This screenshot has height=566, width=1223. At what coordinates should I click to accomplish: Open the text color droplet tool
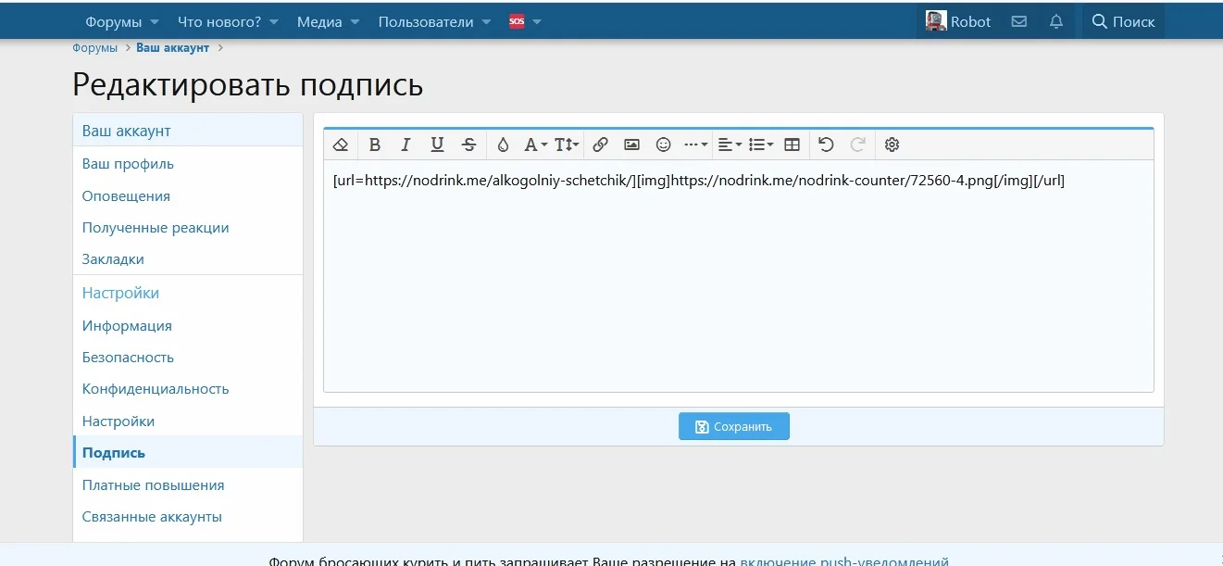pos(503,145)
